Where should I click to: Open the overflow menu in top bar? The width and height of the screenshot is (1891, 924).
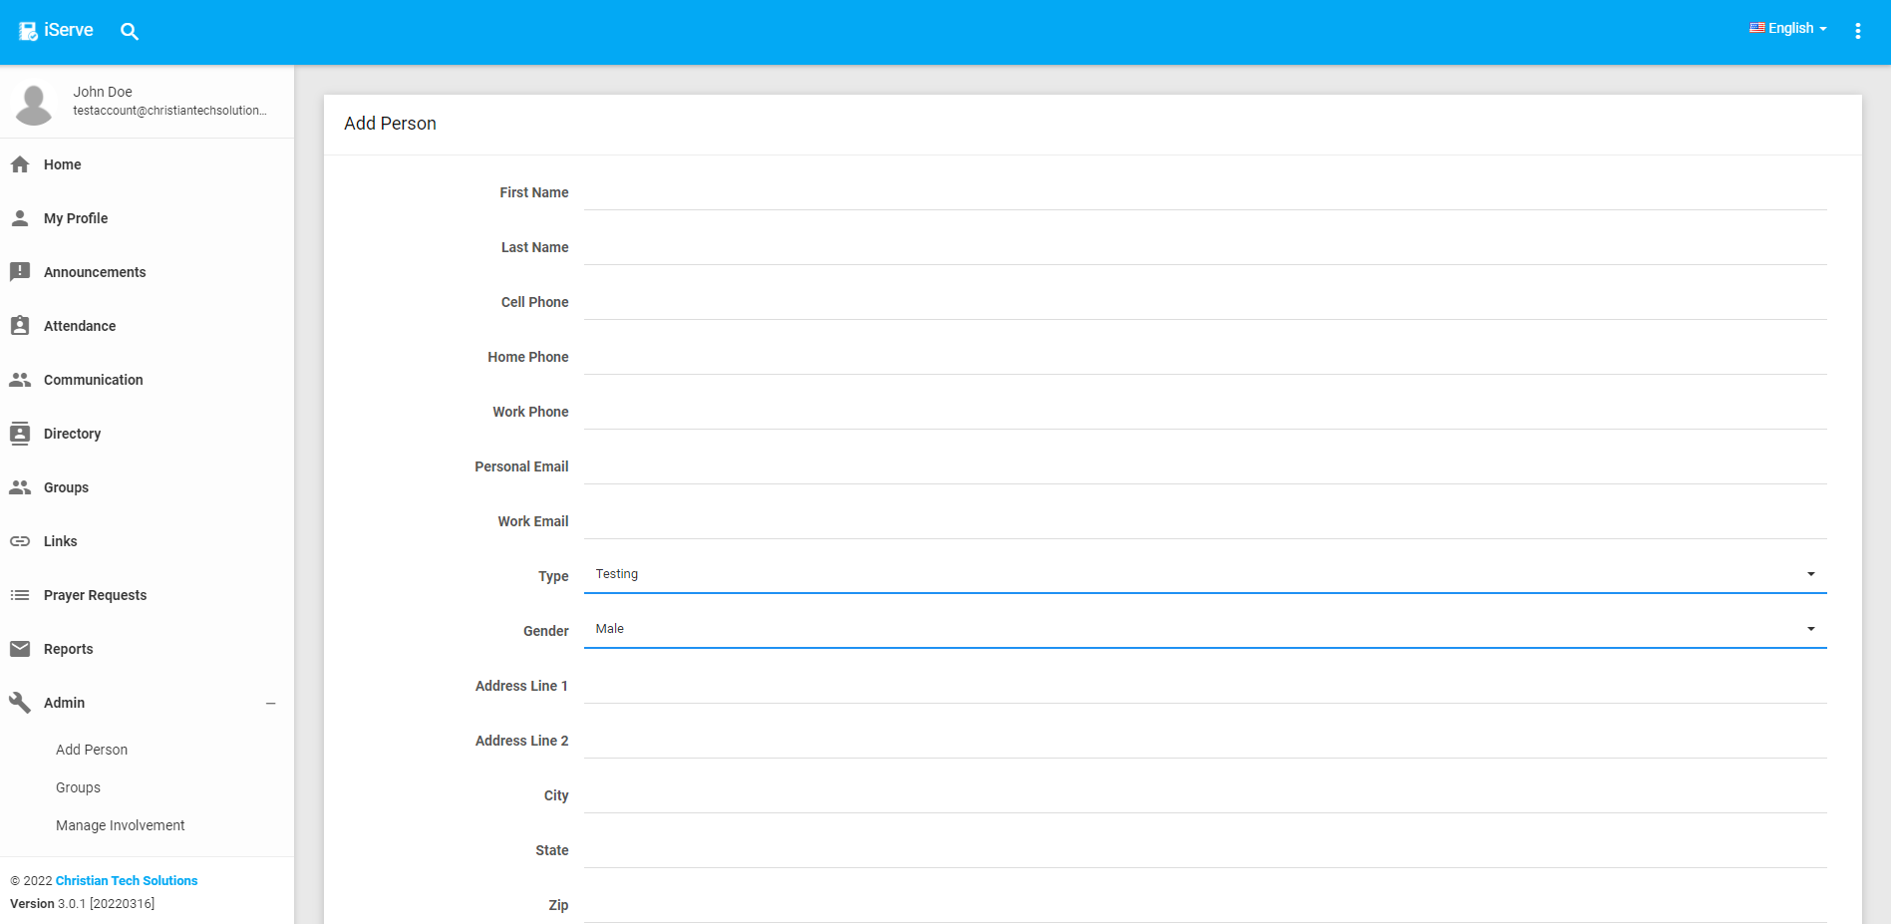coord(1858,30)
